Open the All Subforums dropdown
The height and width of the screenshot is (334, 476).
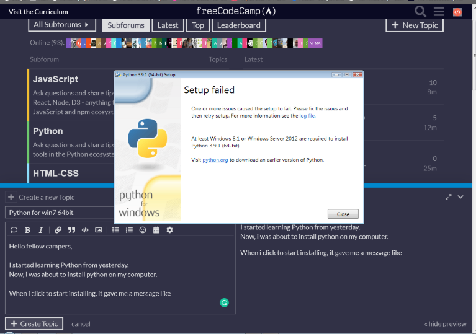[x=62, y=25]
